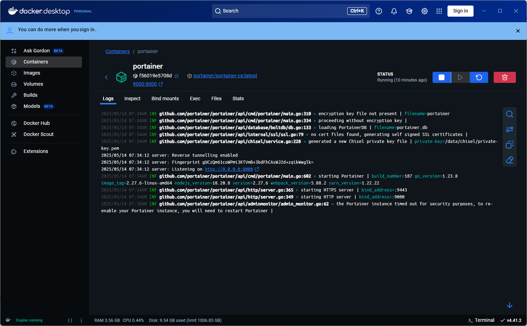Click the start (play) container button
Screen dimensions: 527x326
pos(460,77)
